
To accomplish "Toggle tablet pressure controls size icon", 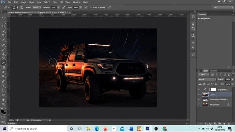I will tap(109, 7).
